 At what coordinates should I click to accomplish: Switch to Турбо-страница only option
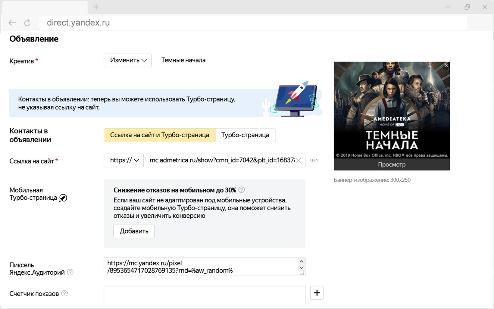coord(245,135)
